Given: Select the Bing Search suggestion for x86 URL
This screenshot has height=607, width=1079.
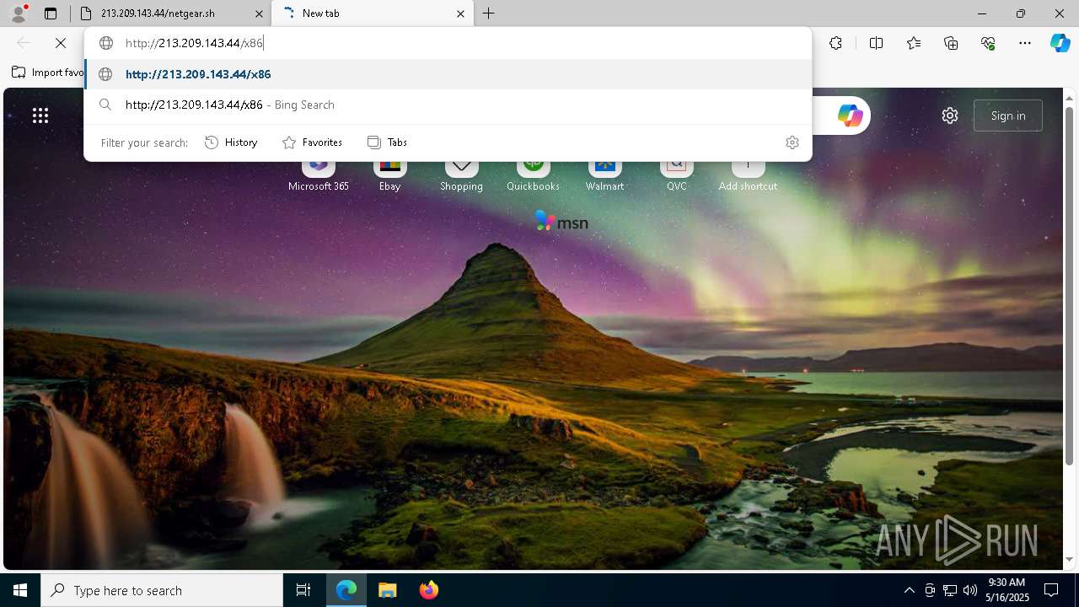Looking at the screenshot, I should tap(448, 105).
